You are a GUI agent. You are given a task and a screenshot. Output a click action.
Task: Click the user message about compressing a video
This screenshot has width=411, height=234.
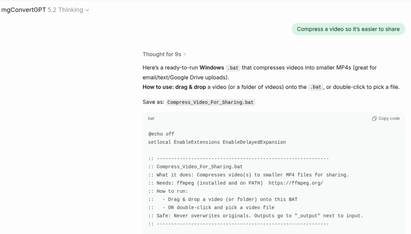tap(348, 29)
